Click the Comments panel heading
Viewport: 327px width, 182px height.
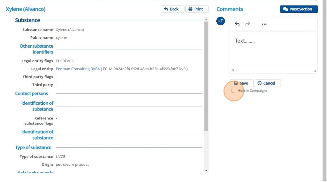click(x=229, y=9)
